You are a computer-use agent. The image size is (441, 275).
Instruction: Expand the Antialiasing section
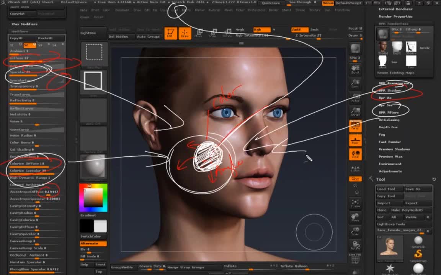(x=389, y=120)
